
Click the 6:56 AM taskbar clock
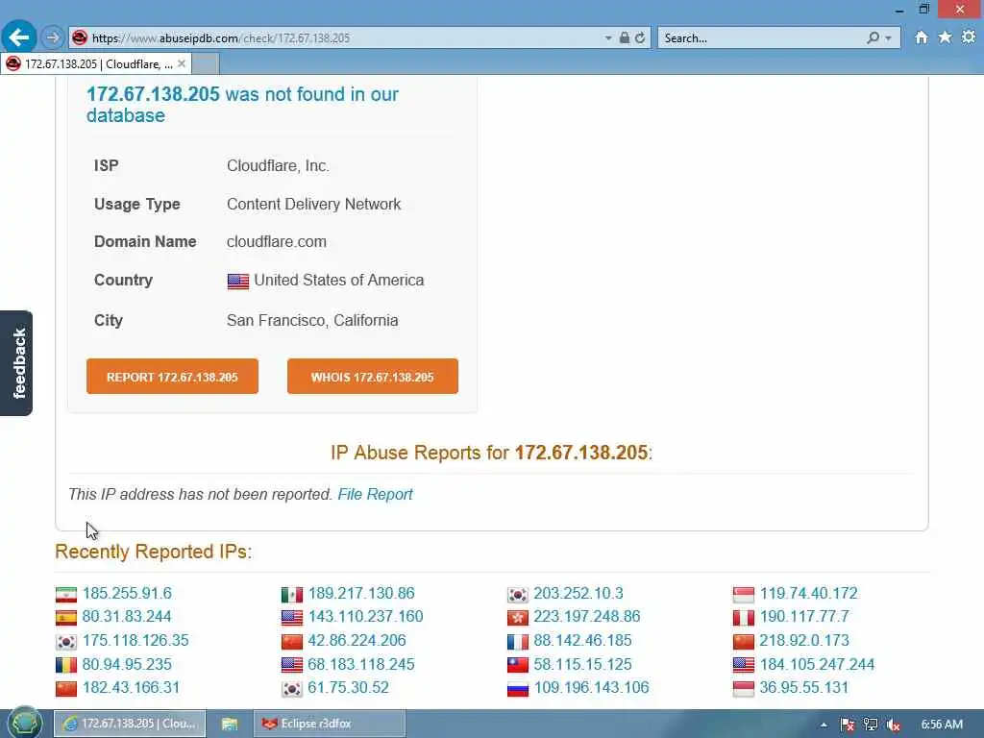942,725
